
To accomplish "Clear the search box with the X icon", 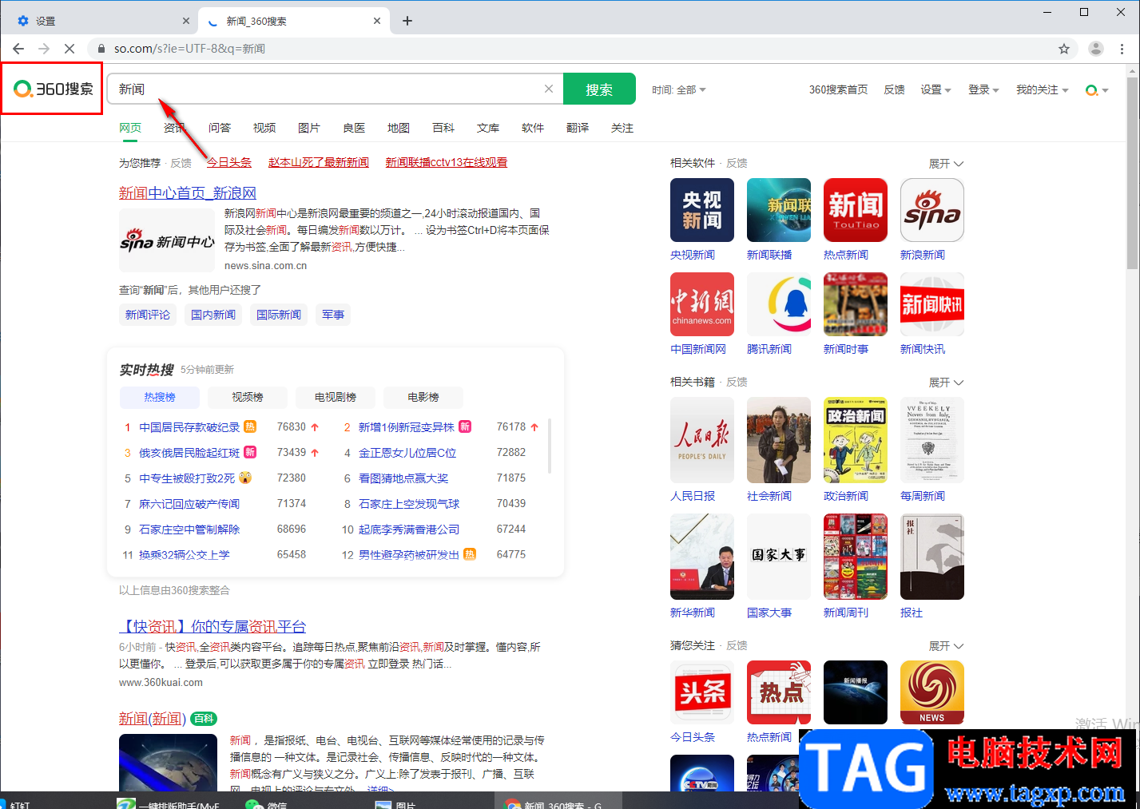I will click(549, 89).
